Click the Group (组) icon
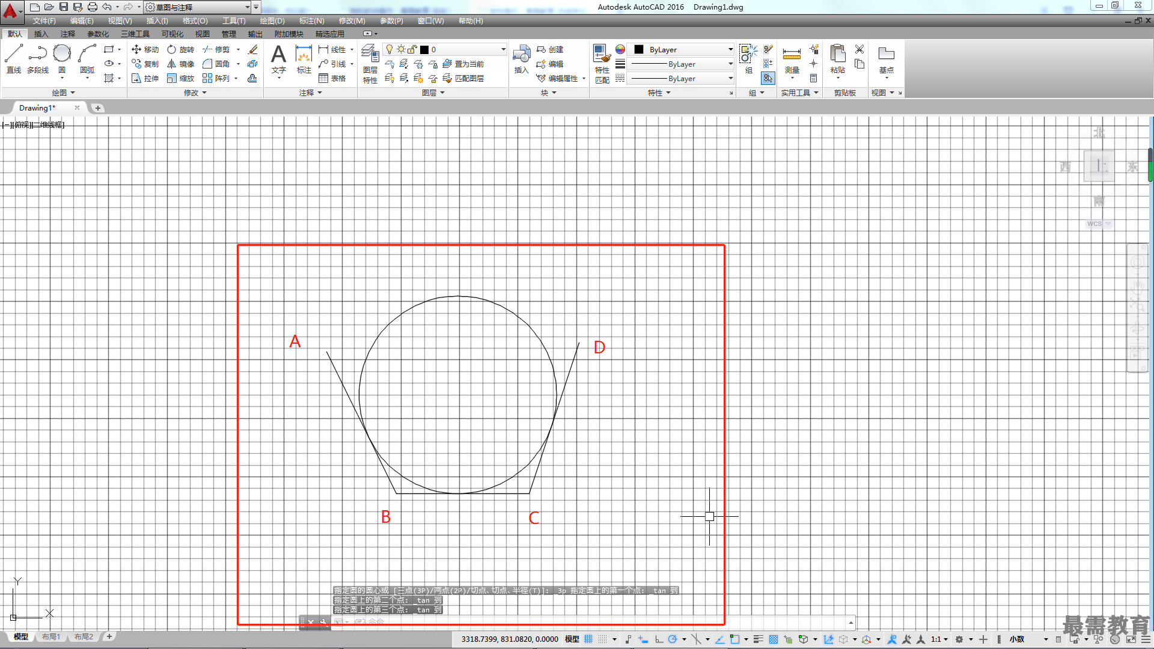The height and width of the screenshot is (649, 1154). tap(748, 59)
